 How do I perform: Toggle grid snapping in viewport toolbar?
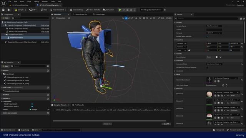tap(144, 18)
